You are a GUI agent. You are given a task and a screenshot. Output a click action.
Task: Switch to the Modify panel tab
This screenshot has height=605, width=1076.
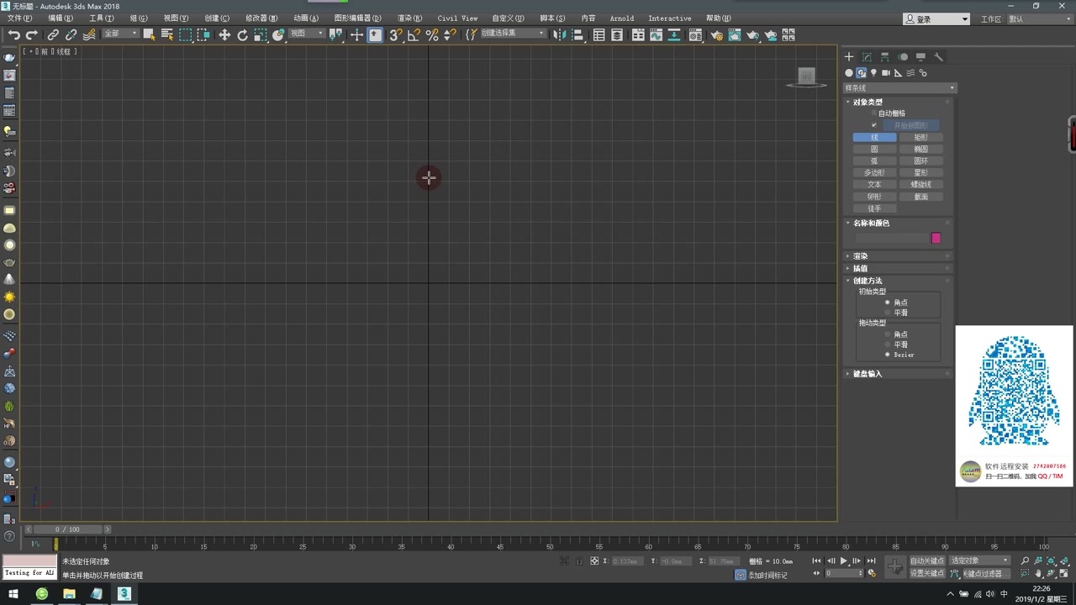[867, 57]
